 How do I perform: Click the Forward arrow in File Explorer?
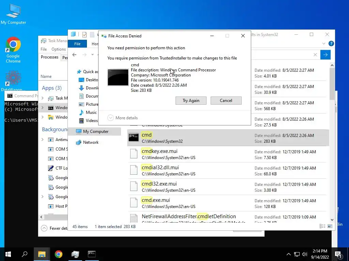point(85,55)
